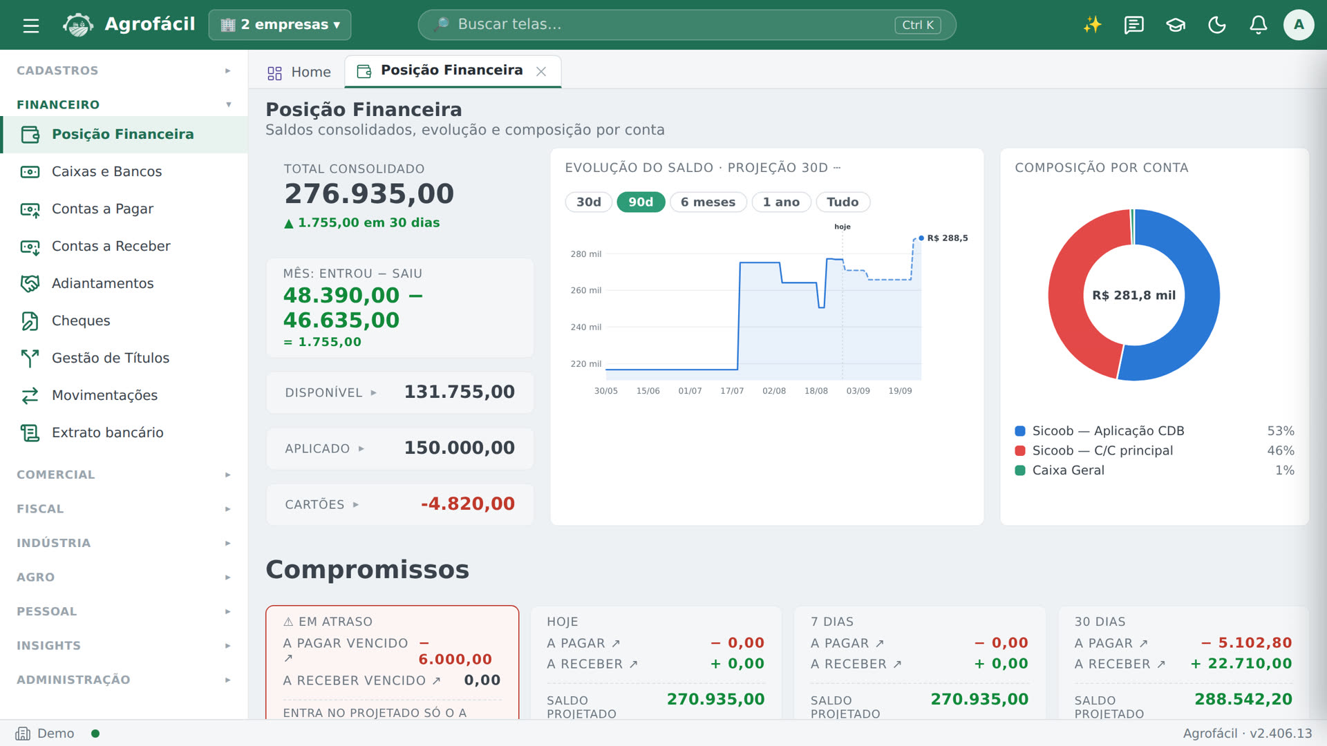Select the 30d chart range

[588, 202]
